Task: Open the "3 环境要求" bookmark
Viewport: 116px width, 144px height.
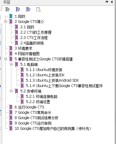Action: 23,48
